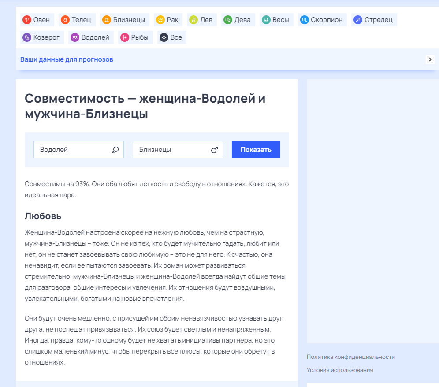Click the male symbol in Близнецы field
This screenshot has width=439, height=387.
pos(215,150)
